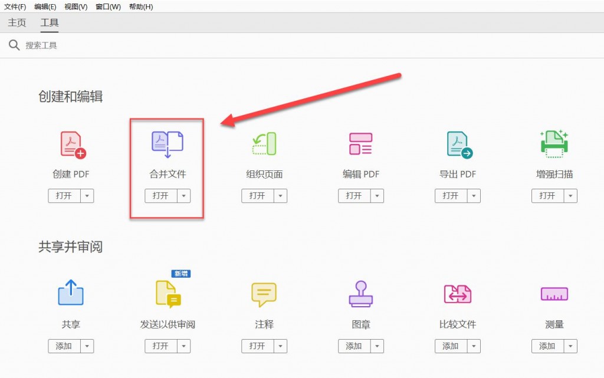The image size is (604, 378).
Task: Add the 图章 tool with 添加 button
Action: tap(354, 346)
